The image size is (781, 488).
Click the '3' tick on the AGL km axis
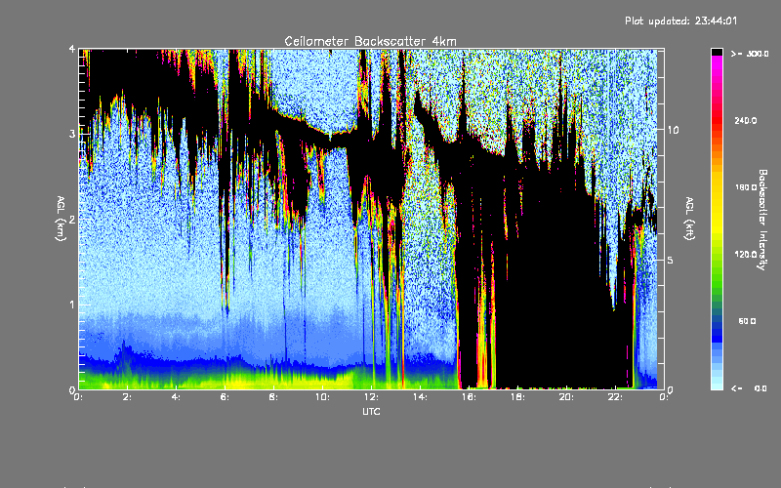click(x=72, y=134)
